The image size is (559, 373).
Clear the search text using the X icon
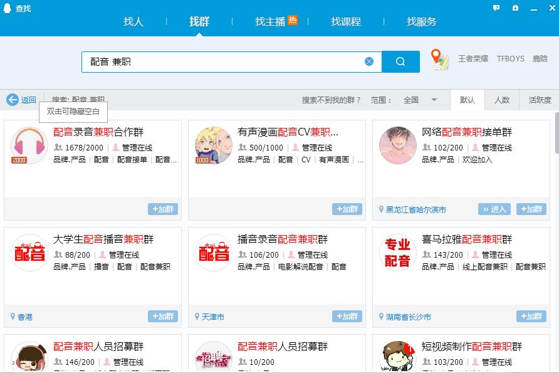pyautogui.click(x=369, y=61)
